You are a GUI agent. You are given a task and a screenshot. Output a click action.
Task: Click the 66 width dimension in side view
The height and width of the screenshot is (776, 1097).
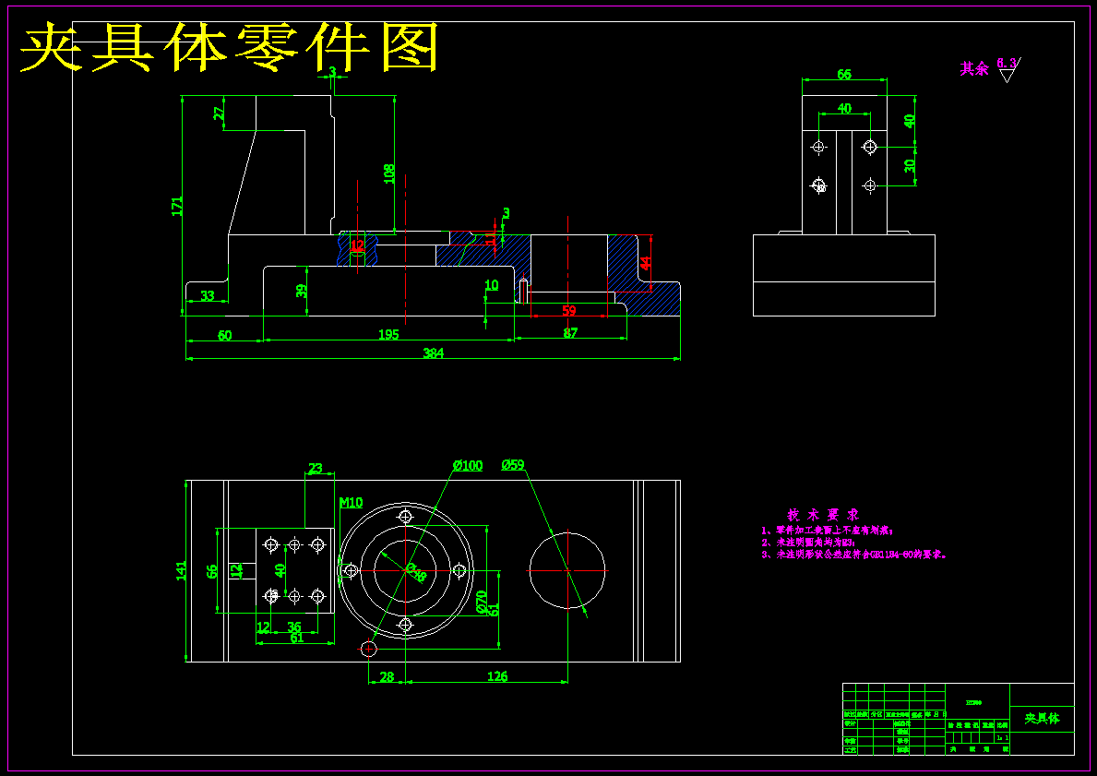[x=843, y=74]
